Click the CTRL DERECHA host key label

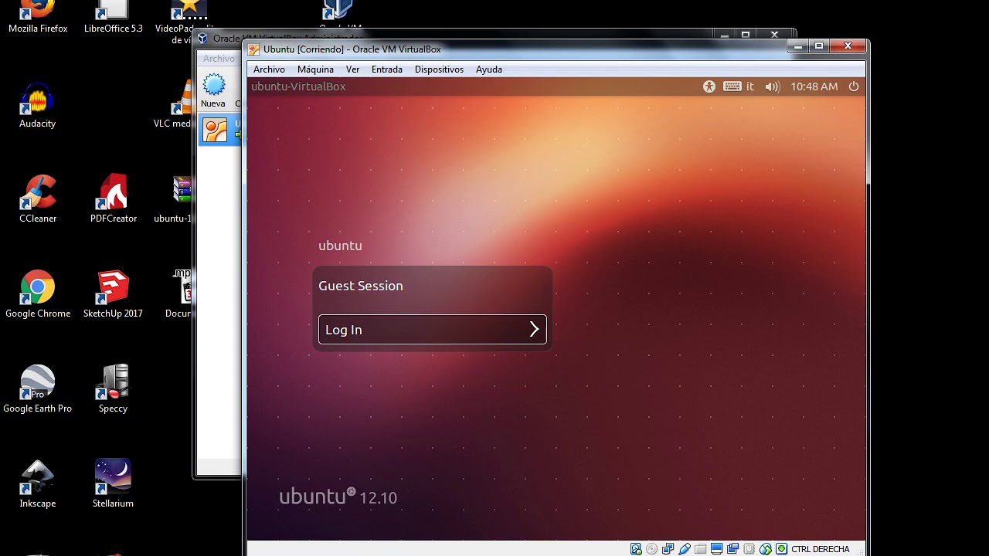(x=820, y=549)
